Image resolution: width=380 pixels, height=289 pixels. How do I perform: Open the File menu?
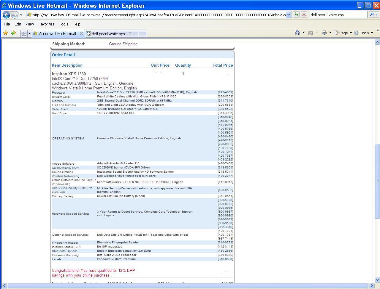7,24
